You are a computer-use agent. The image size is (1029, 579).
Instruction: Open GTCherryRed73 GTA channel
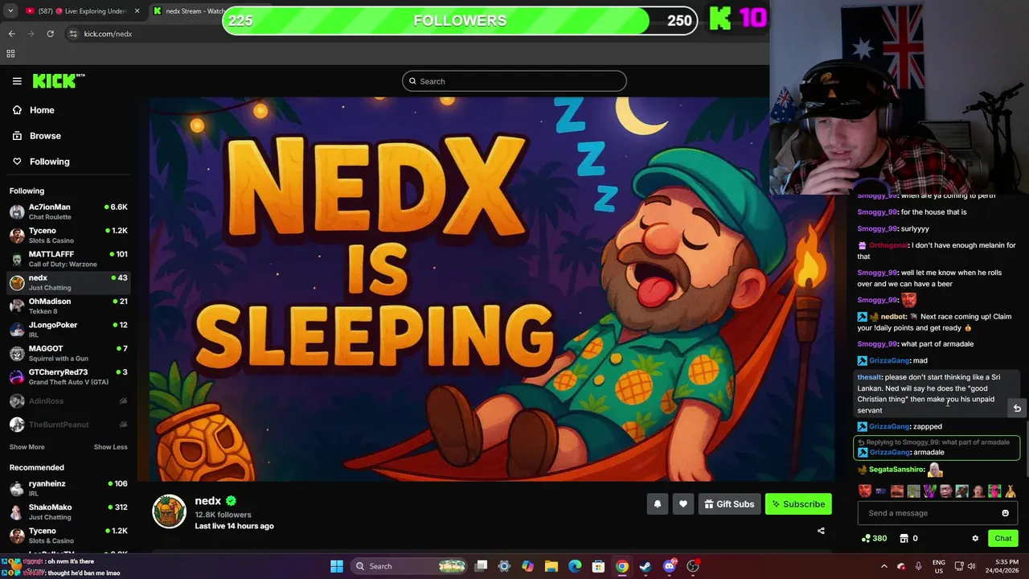68,377
